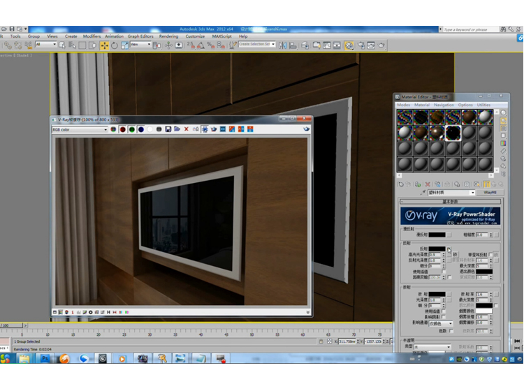Toggle selection lock icon in status bar
Image resolution: width=524 pixels, height=391 pixels.
pyautogui.click(x=321, y=341)
